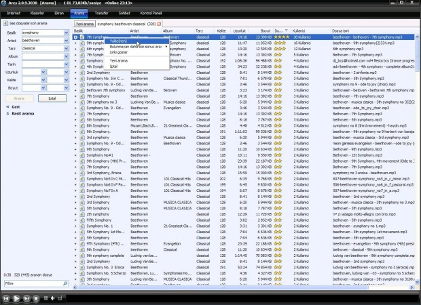Switch to the Ekran tab
Image resolution: width=421 pixels, height=305 pixels.
tap(59, 13)
